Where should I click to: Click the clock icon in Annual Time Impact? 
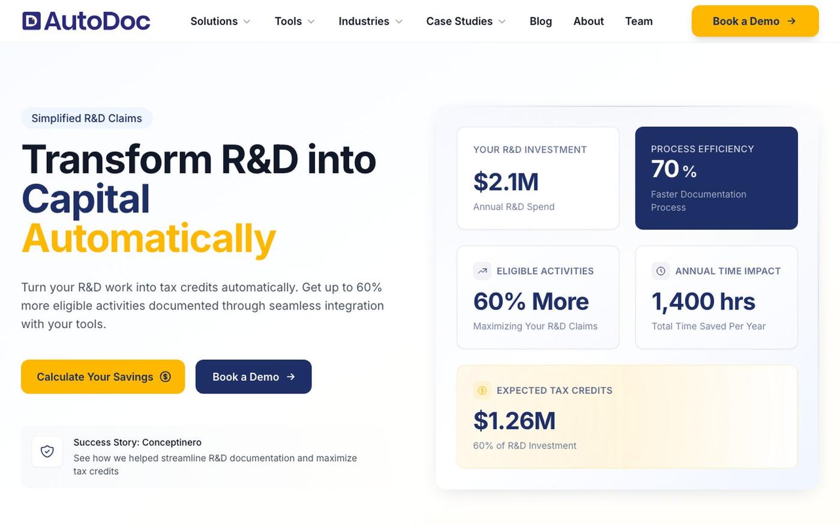(661, 271)
